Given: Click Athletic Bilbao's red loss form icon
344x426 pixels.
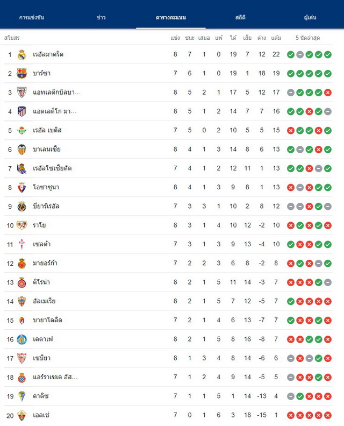Looking at the screenshot, I should (x=328, y=93).
